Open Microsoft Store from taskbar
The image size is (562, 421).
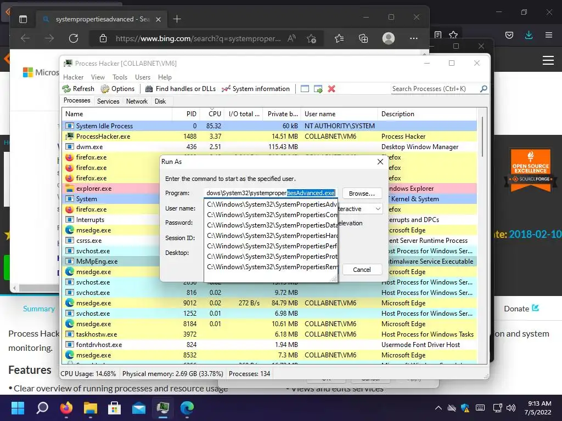pyautogui.click(x=114, y=408)
